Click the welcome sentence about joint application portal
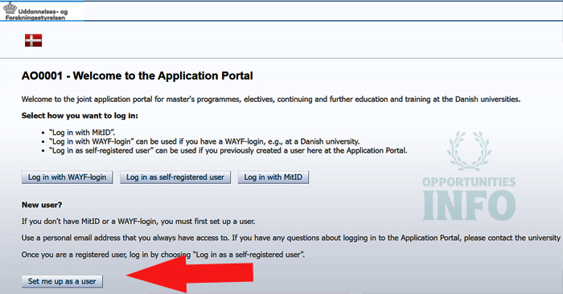The image size is (563, 294). click(271, 100)
